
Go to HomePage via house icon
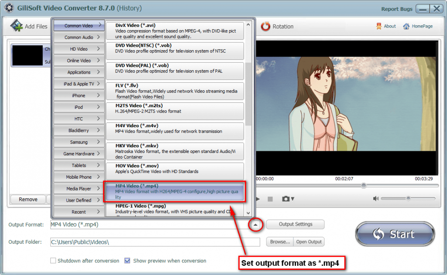click(406, 26)
